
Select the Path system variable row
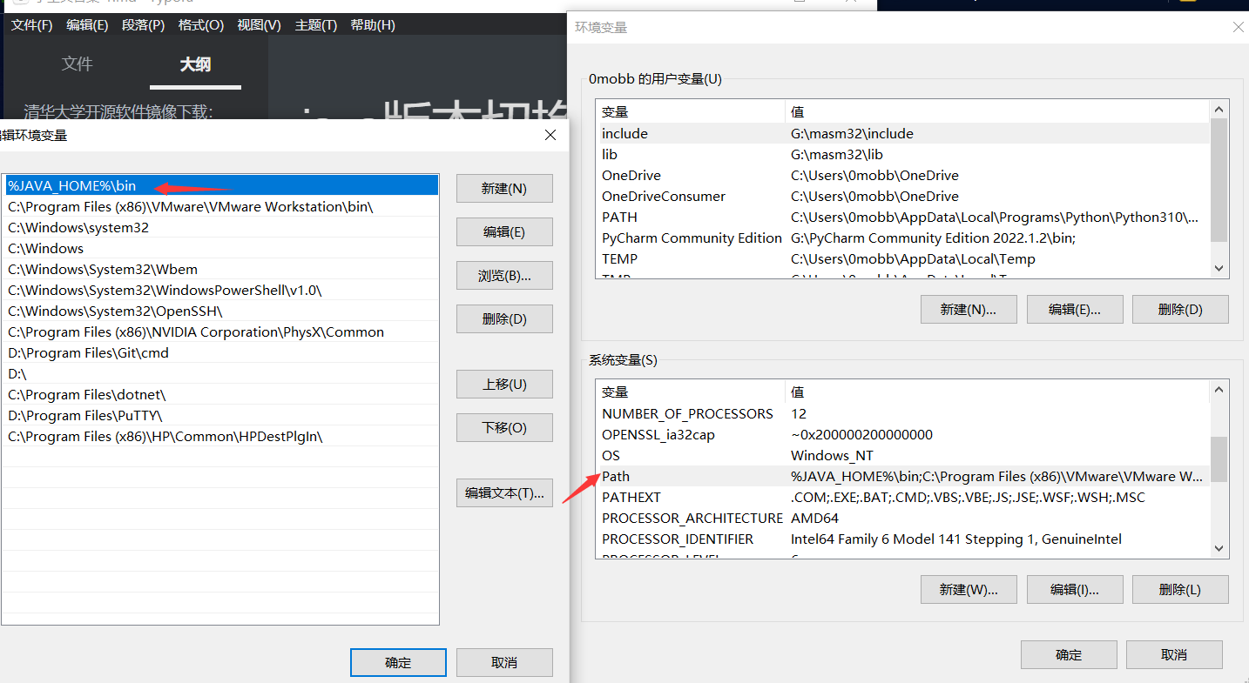pyautogui.click(x=901, y=476)
